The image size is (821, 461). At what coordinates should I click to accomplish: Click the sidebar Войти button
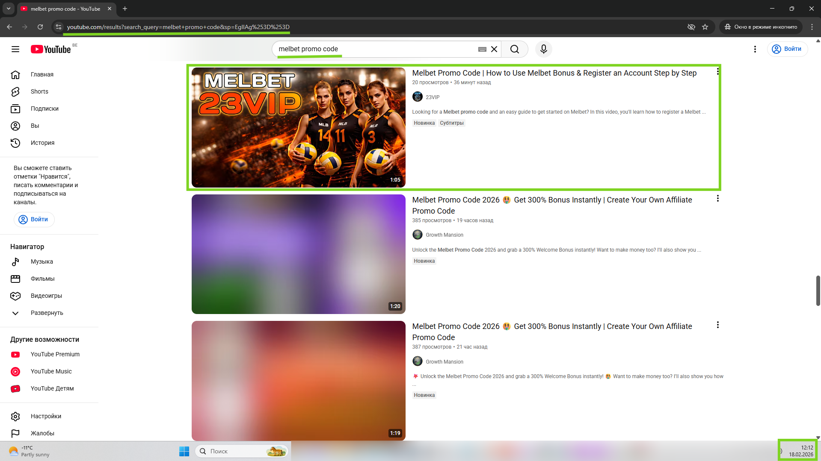34,219
